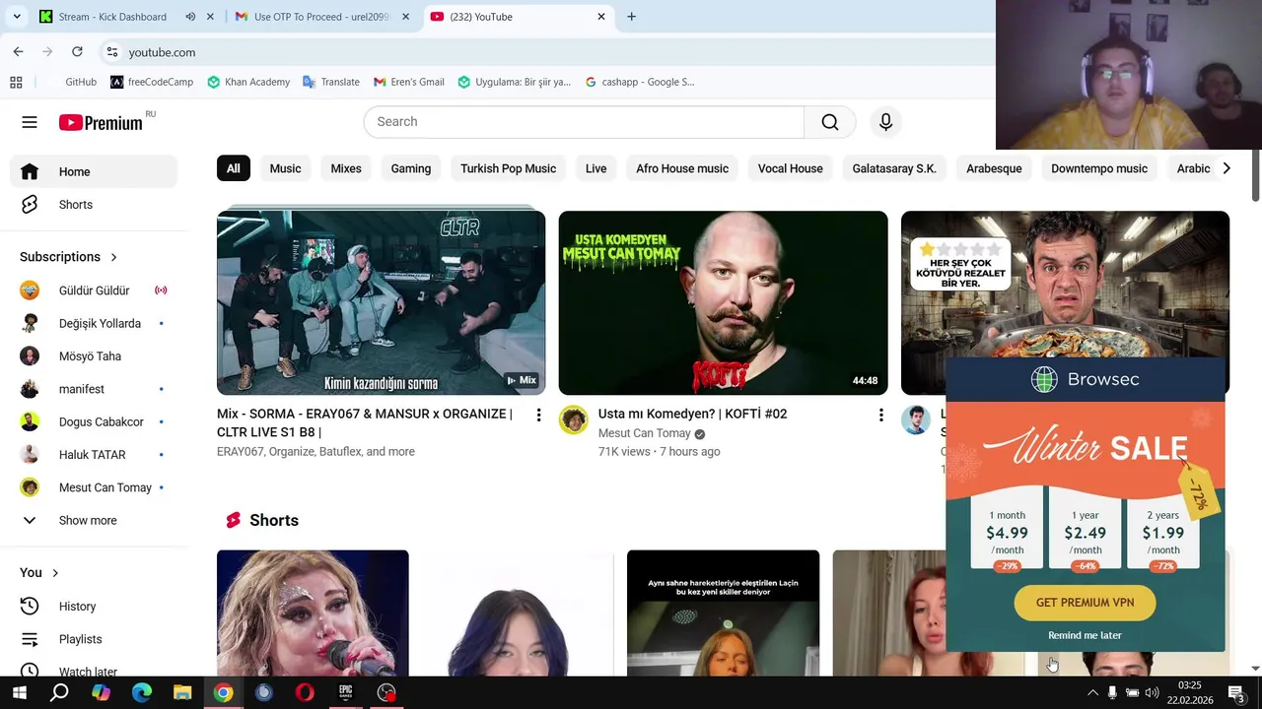Select the Arabesque chip

click(994, 168)
